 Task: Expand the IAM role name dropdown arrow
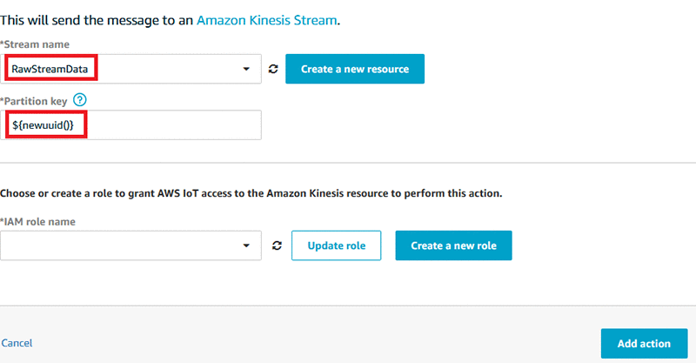tap(247, 246)
